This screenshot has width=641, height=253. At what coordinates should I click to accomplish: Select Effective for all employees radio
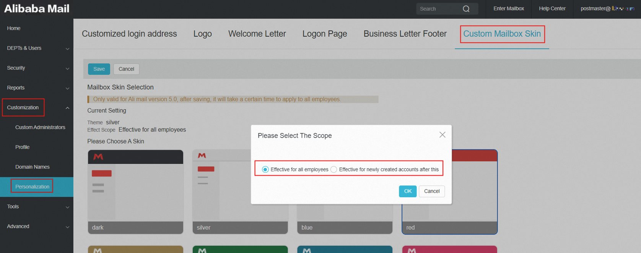265,169
